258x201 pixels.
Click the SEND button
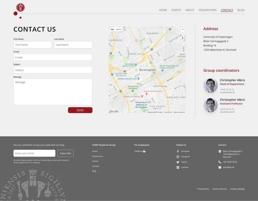click(x=80, y=110)
